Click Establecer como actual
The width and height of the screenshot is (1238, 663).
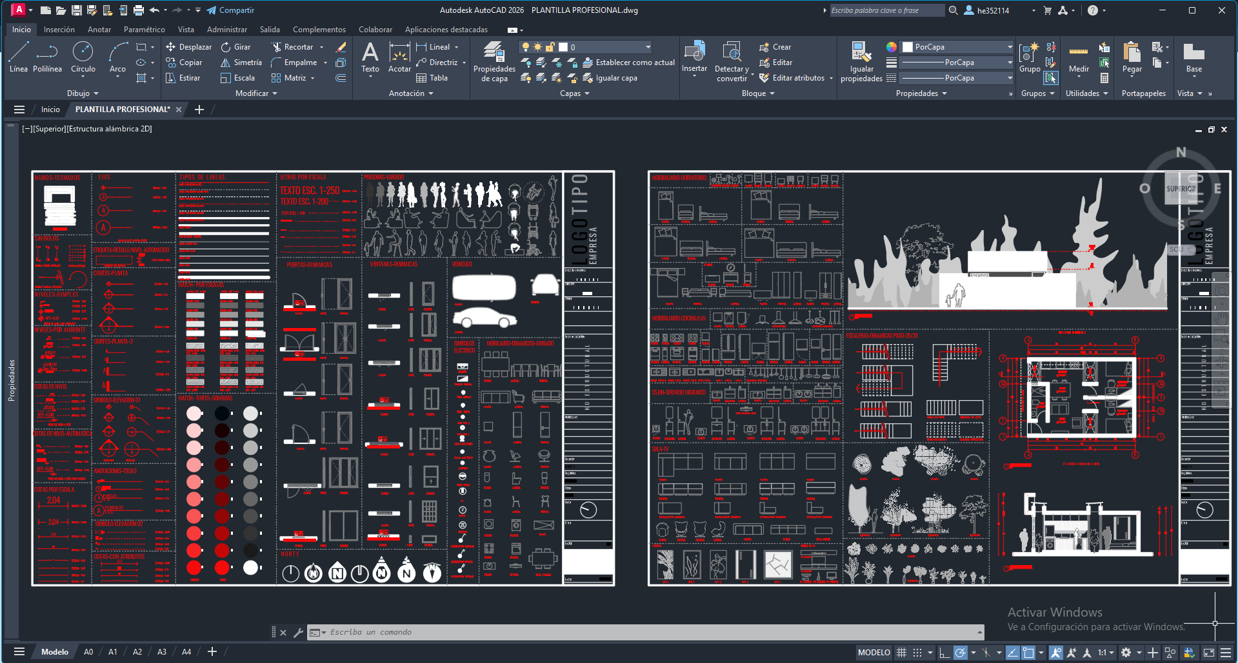pyautogui.click(x=628, y=62)
